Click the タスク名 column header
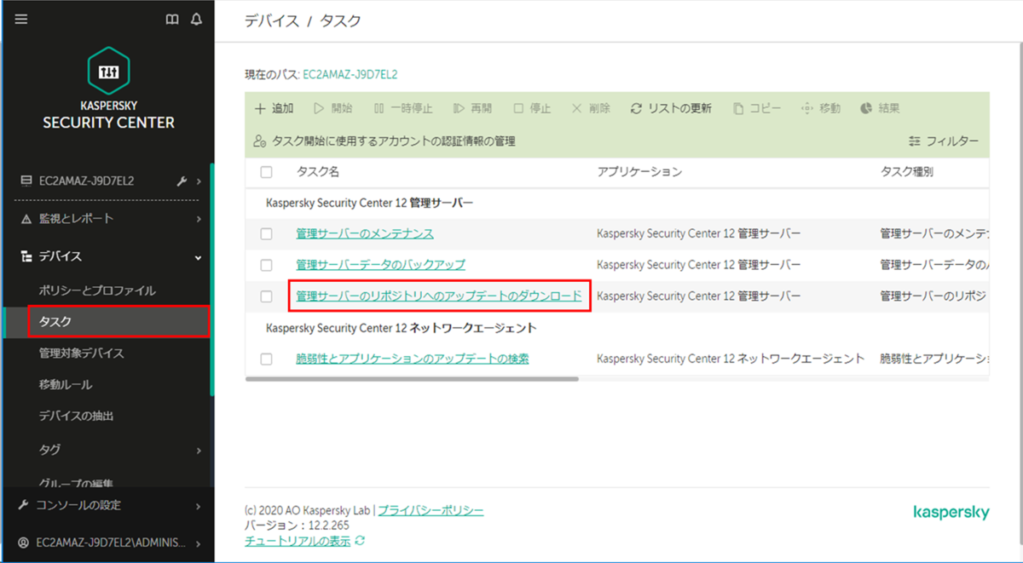1023x563 pixels. coord(318,172)
